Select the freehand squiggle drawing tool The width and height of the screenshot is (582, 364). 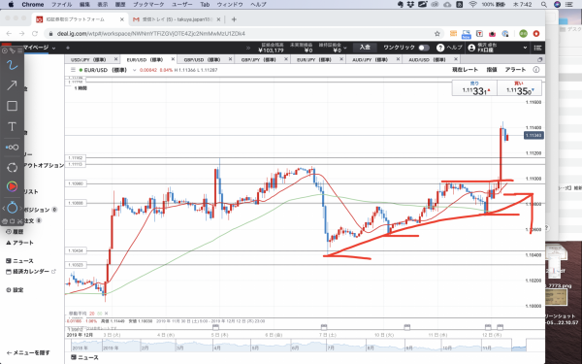[x=12, y=65]
